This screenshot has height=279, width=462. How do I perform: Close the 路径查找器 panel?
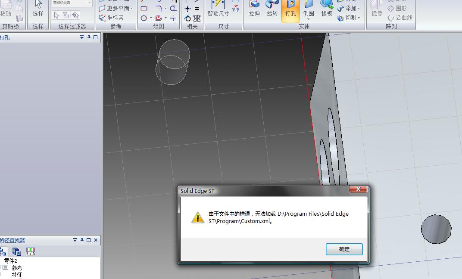tap(96, 240)
